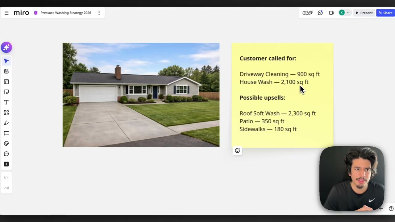395x222 pixels.
Task: Select the pen drawing tool
Action: click(x=6, y=123)
